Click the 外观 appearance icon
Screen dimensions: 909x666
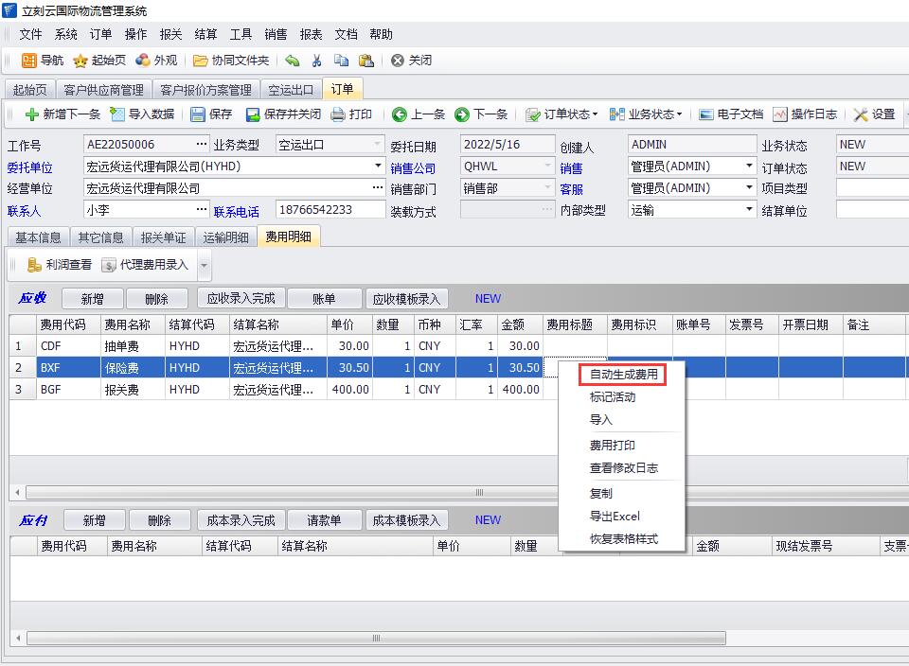[x=143, y=61]
